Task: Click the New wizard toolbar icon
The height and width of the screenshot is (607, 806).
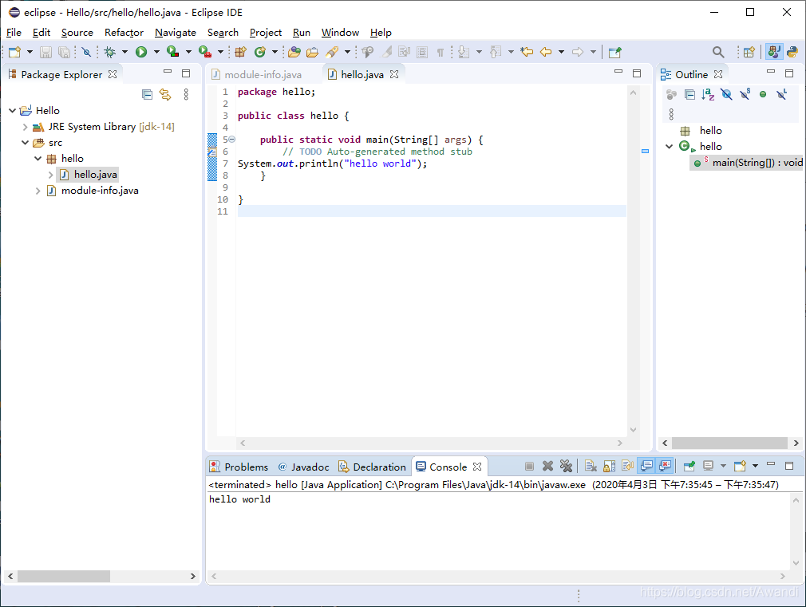Action: [x=15, y=52]
